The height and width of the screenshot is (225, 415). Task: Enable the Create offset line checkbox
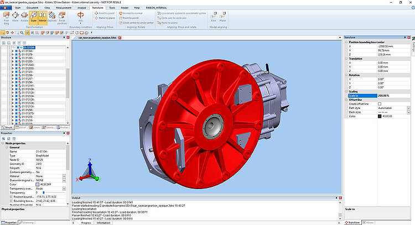tap(380, 103)
